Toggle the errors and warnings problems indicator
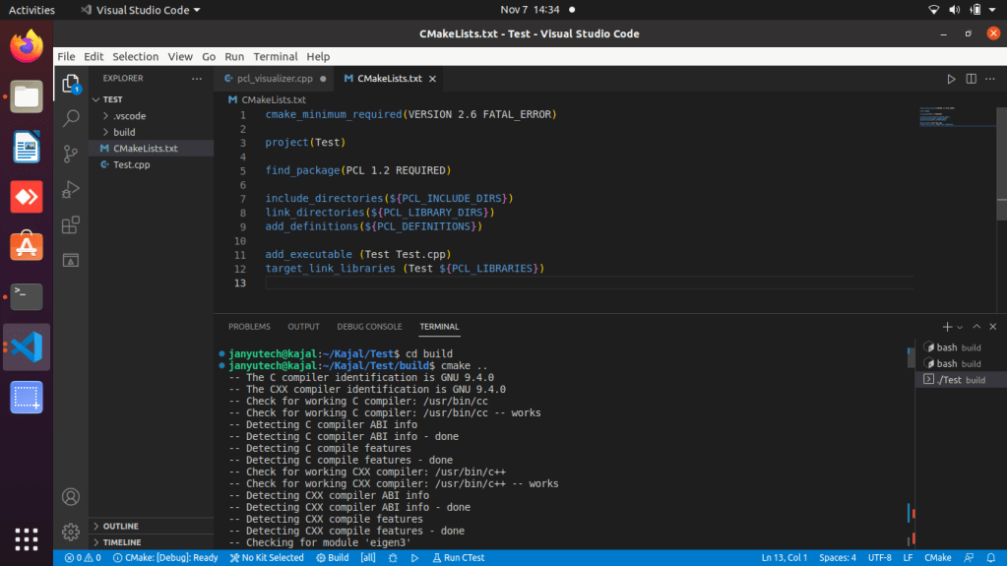The width and height of the screenshot is (1007, 566). pyautogui.click(x=83, y=557)
